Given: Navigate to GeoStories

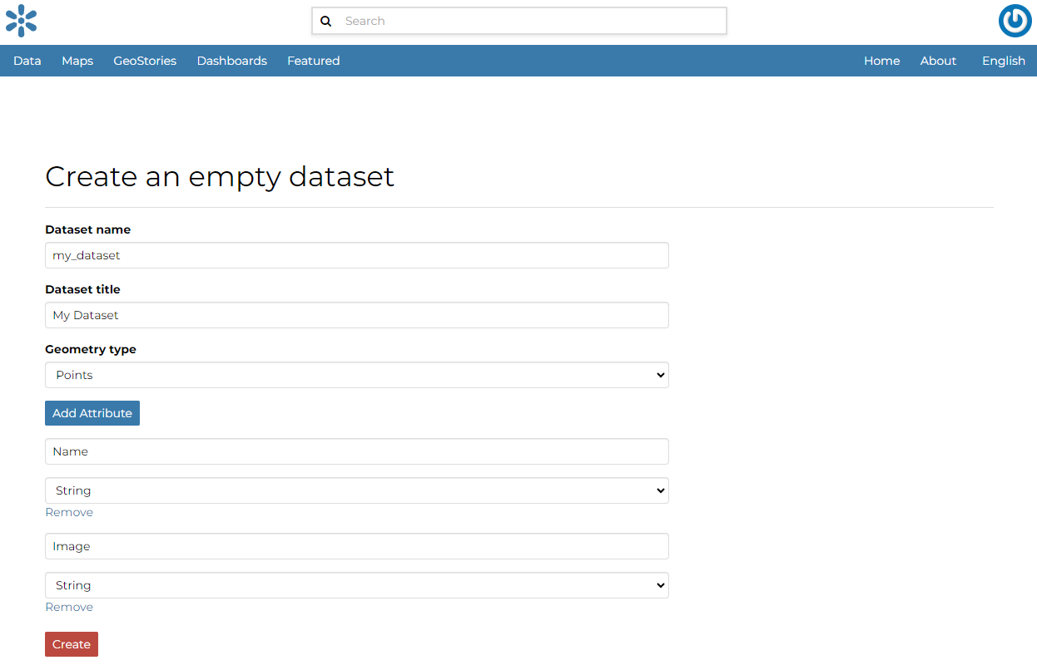Looking at the screenshot, I should 144,60.
